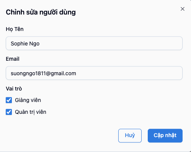Viewport: 191px width, 152px height.
Task: Save user changes with the blue Cập nhật button
Action: point(165,136)
